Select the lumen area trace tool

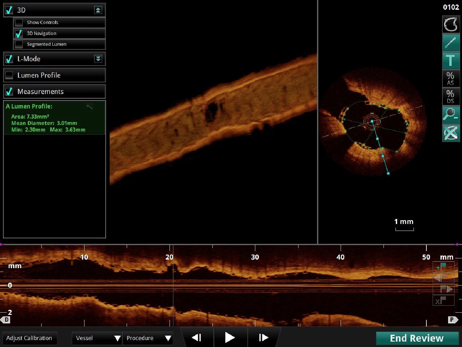[x=451, y=25]
